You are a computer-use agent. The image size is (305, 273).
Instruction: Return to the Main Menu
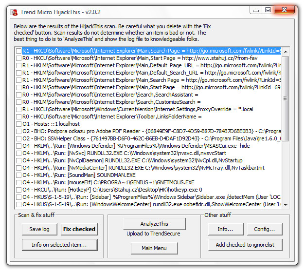click(x=154, y=248)
